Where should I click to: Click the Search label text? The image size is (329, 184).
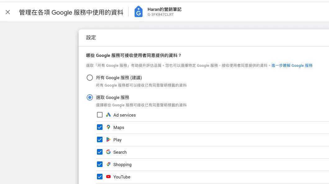click(x=120, y=152)
